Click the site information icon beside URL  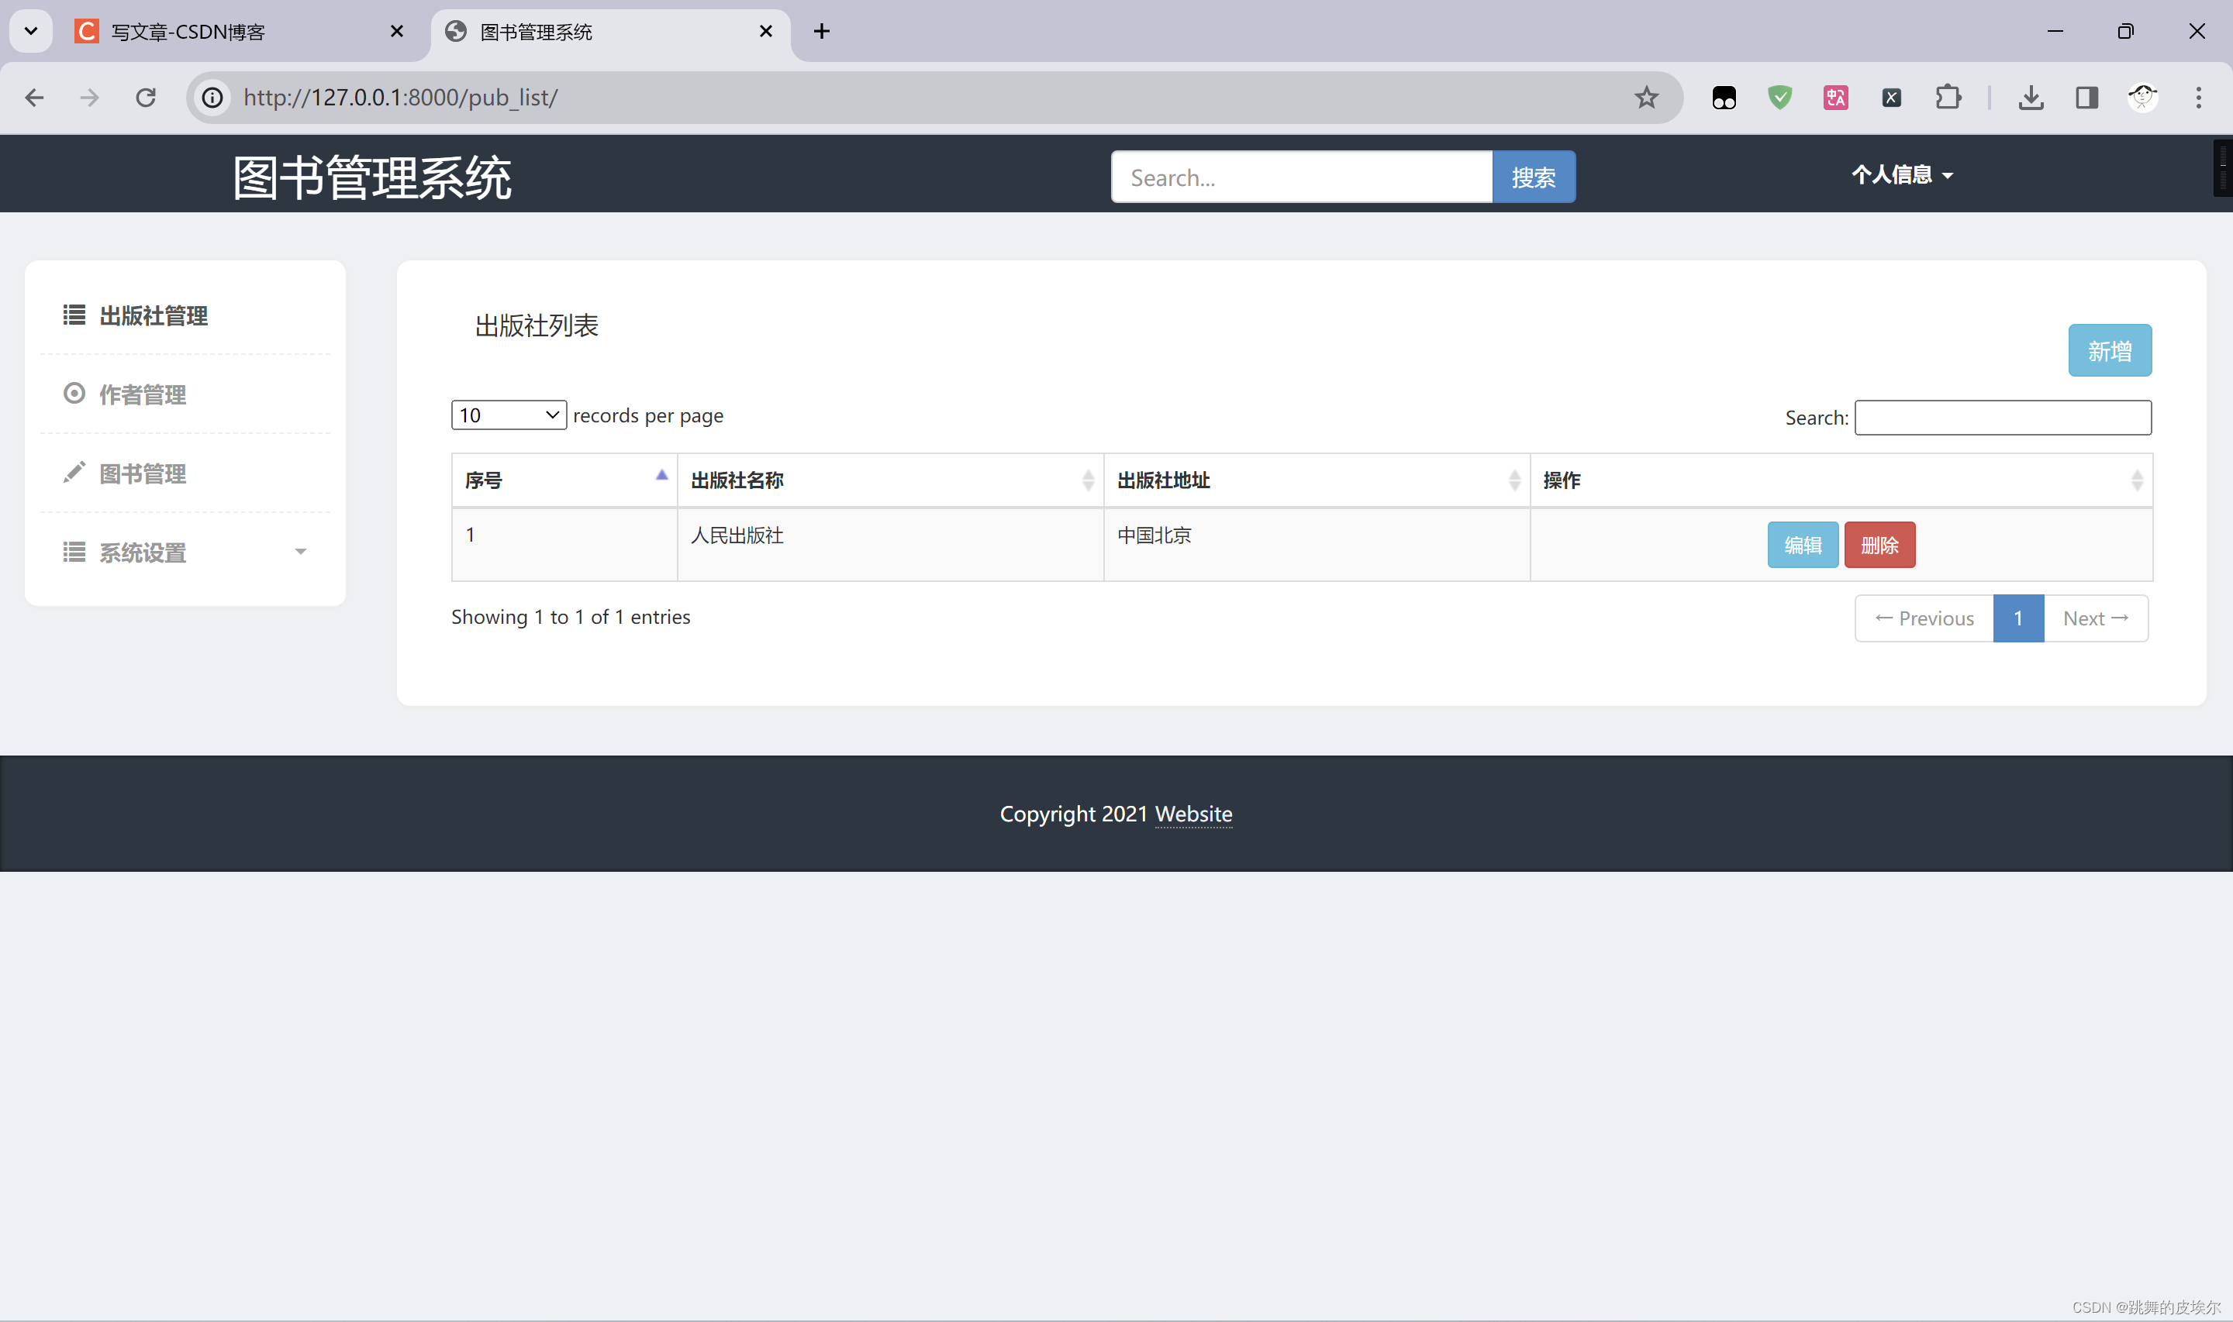point(212,97)
